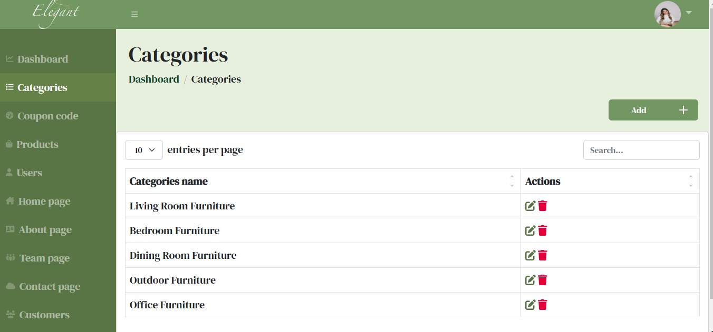Edit the Office Furniture category
Viewport: 713px width, 332px height.
pyautogui.click(x=530, y=305)
